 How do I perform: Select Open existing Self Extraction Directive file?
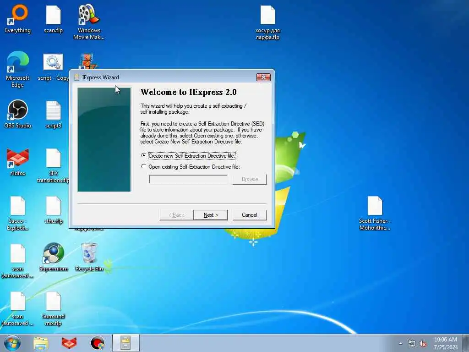coord(191,167)
